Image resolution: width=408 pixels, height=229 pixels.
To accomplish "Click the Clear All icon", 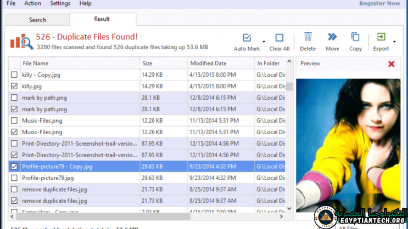I will (x=279, y=38).
